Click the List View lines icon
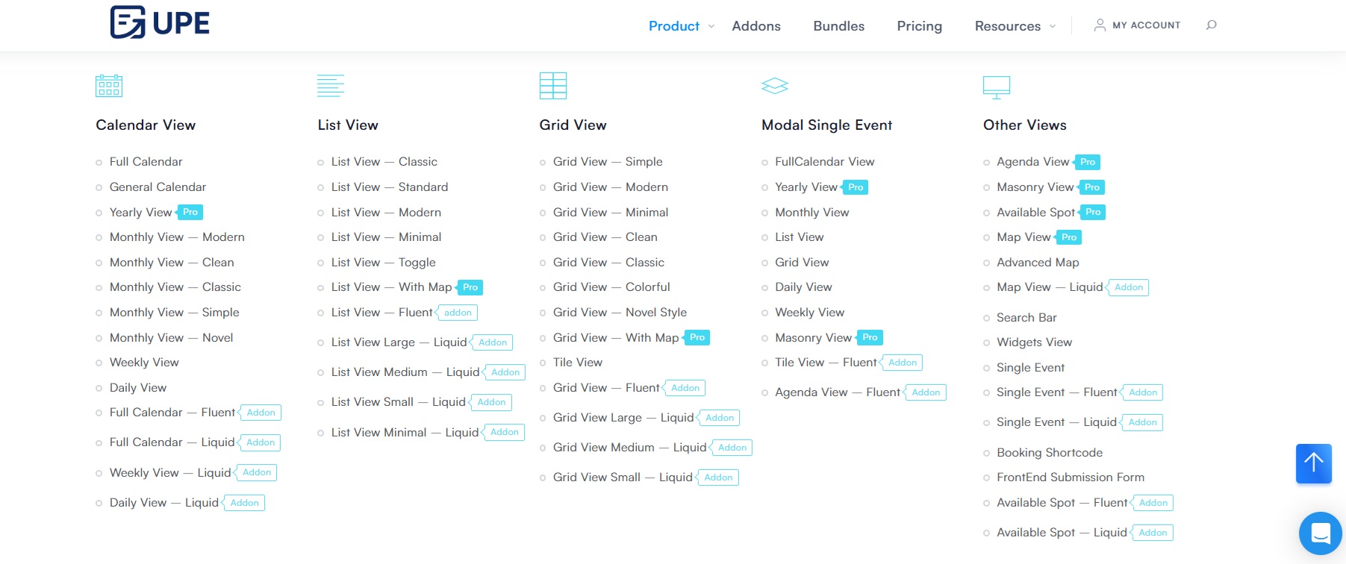Screen dimensions: 1346x564 coord(331,86)
